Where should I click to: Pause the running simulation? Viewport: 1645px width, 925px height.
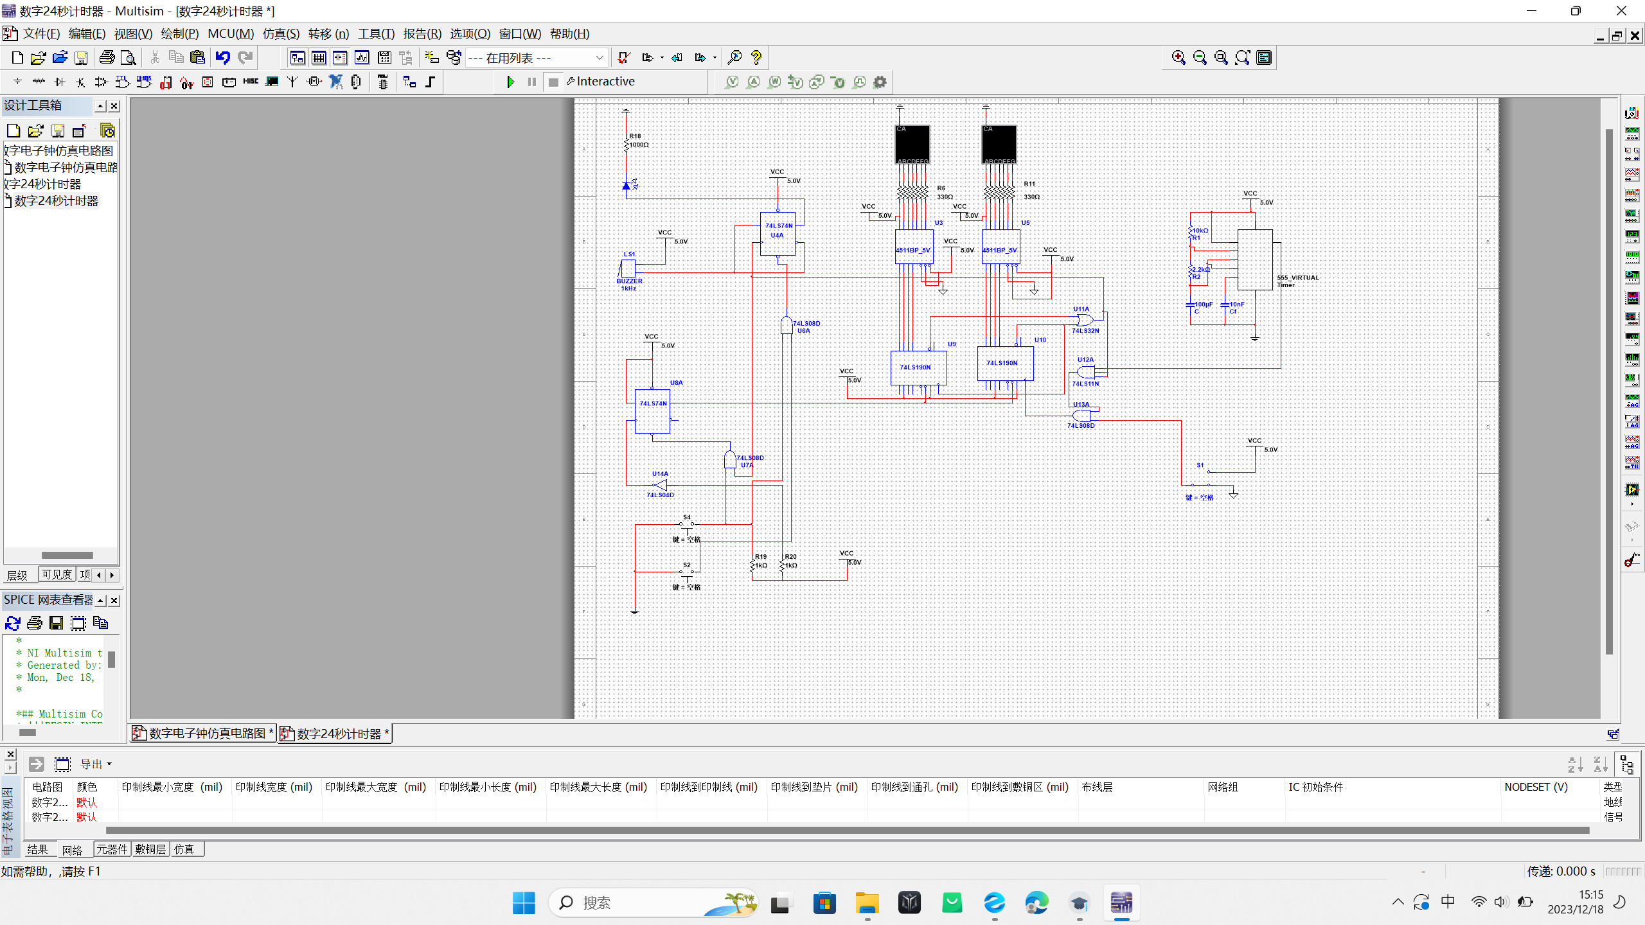[x=532, y=82]
